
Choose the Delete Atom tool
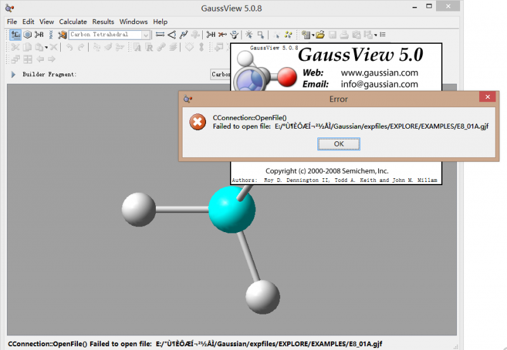coord(222,34)
